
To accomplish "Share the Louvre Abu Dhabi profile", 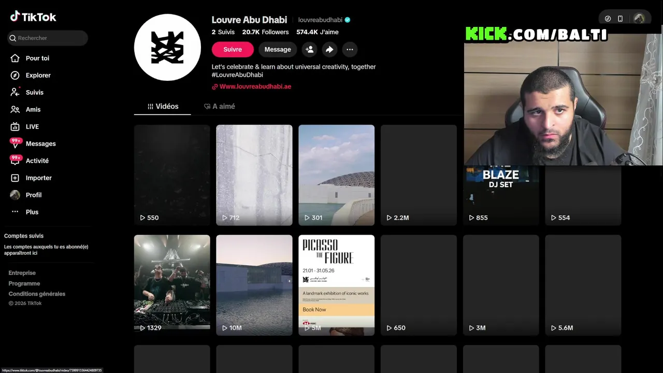I will tap(329, 49).
